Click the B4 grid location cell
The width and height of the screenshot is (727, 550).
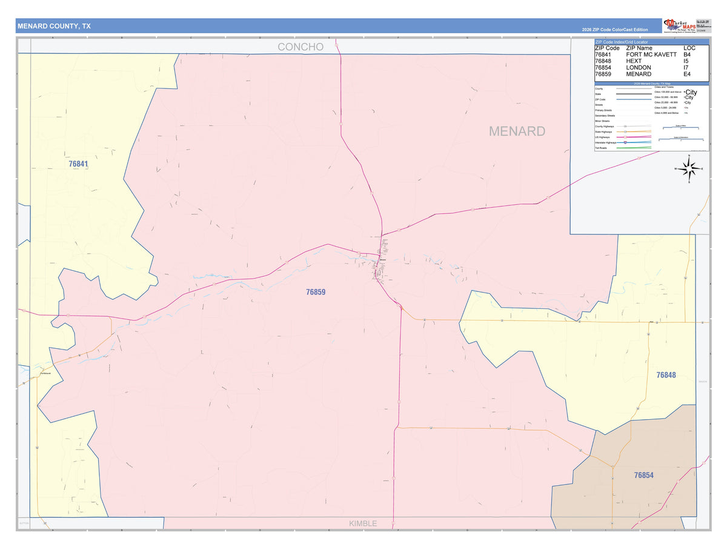click(x=687, y=55)
